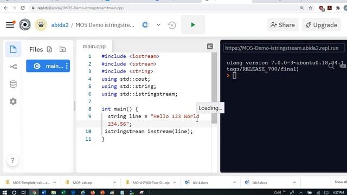This screenshot has width=347, height=195.
Task: Open File Explorer from the taskbar
Action: point(54,193)
